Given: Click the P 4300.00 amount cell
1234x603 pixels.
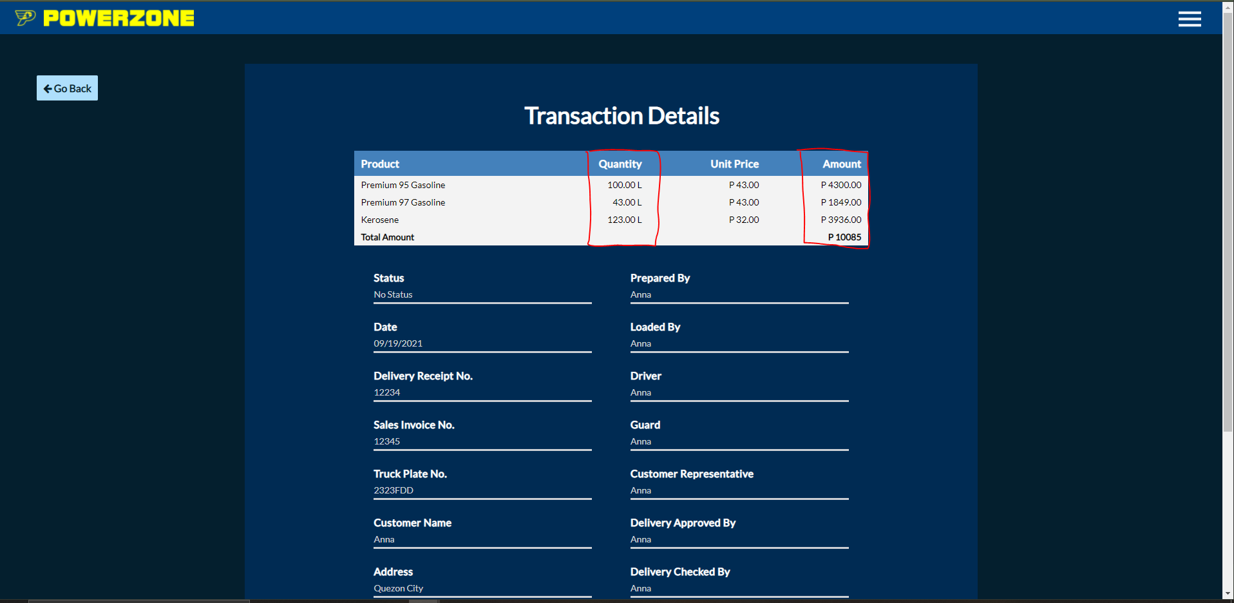Looking at the screenshot, I should click(x=840, y=185).
